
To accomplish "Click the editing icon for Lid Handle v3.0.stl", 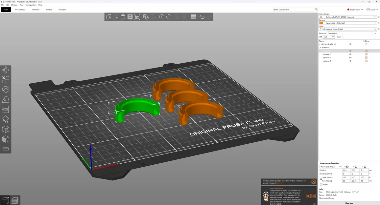I will (x=366, y=44).
